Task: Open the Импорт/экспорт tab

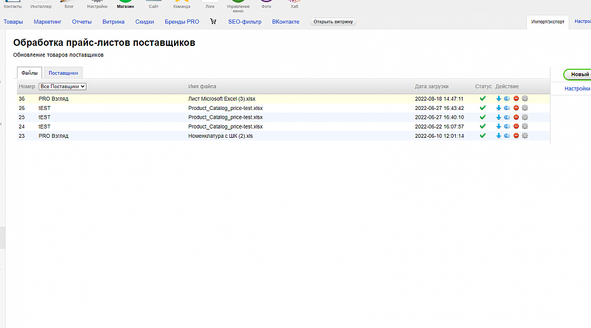Action: click(x=547, y=22)
